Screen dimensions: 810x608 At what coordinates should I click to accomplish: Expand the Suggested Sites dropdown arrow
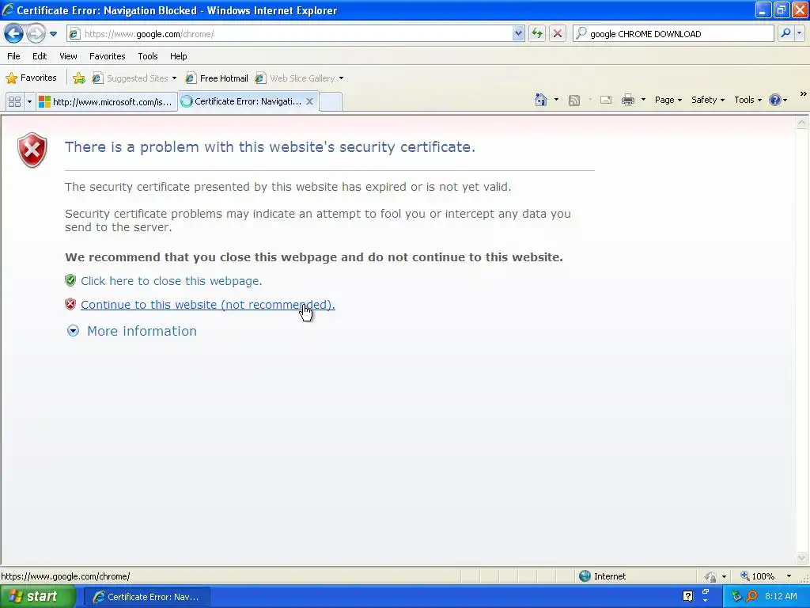point(174,78)
